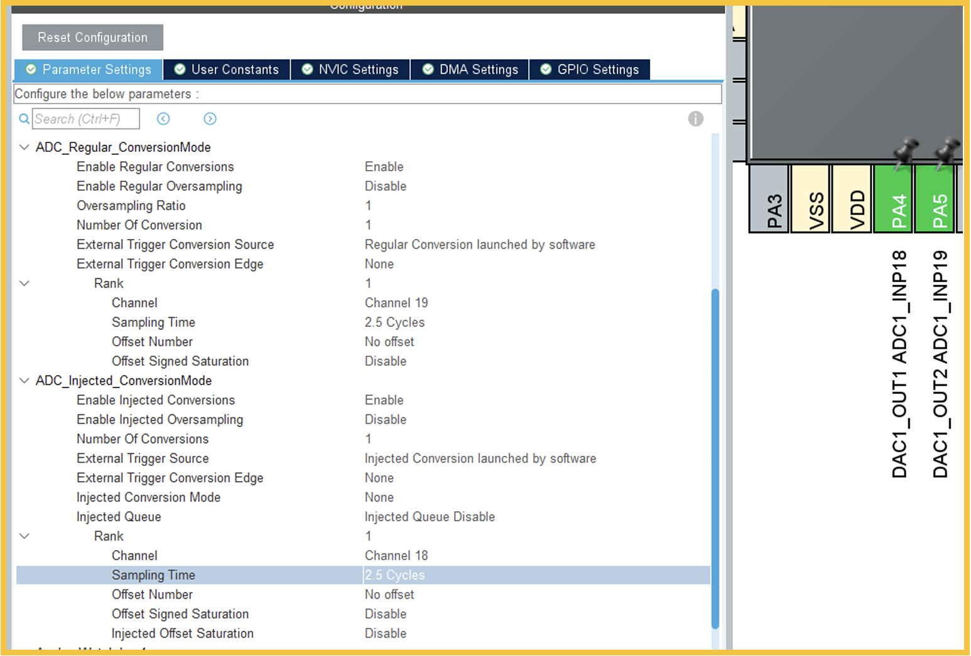The image size is (971, 656).
Task: Click the search magnifier icon
Action: (24, 119)
